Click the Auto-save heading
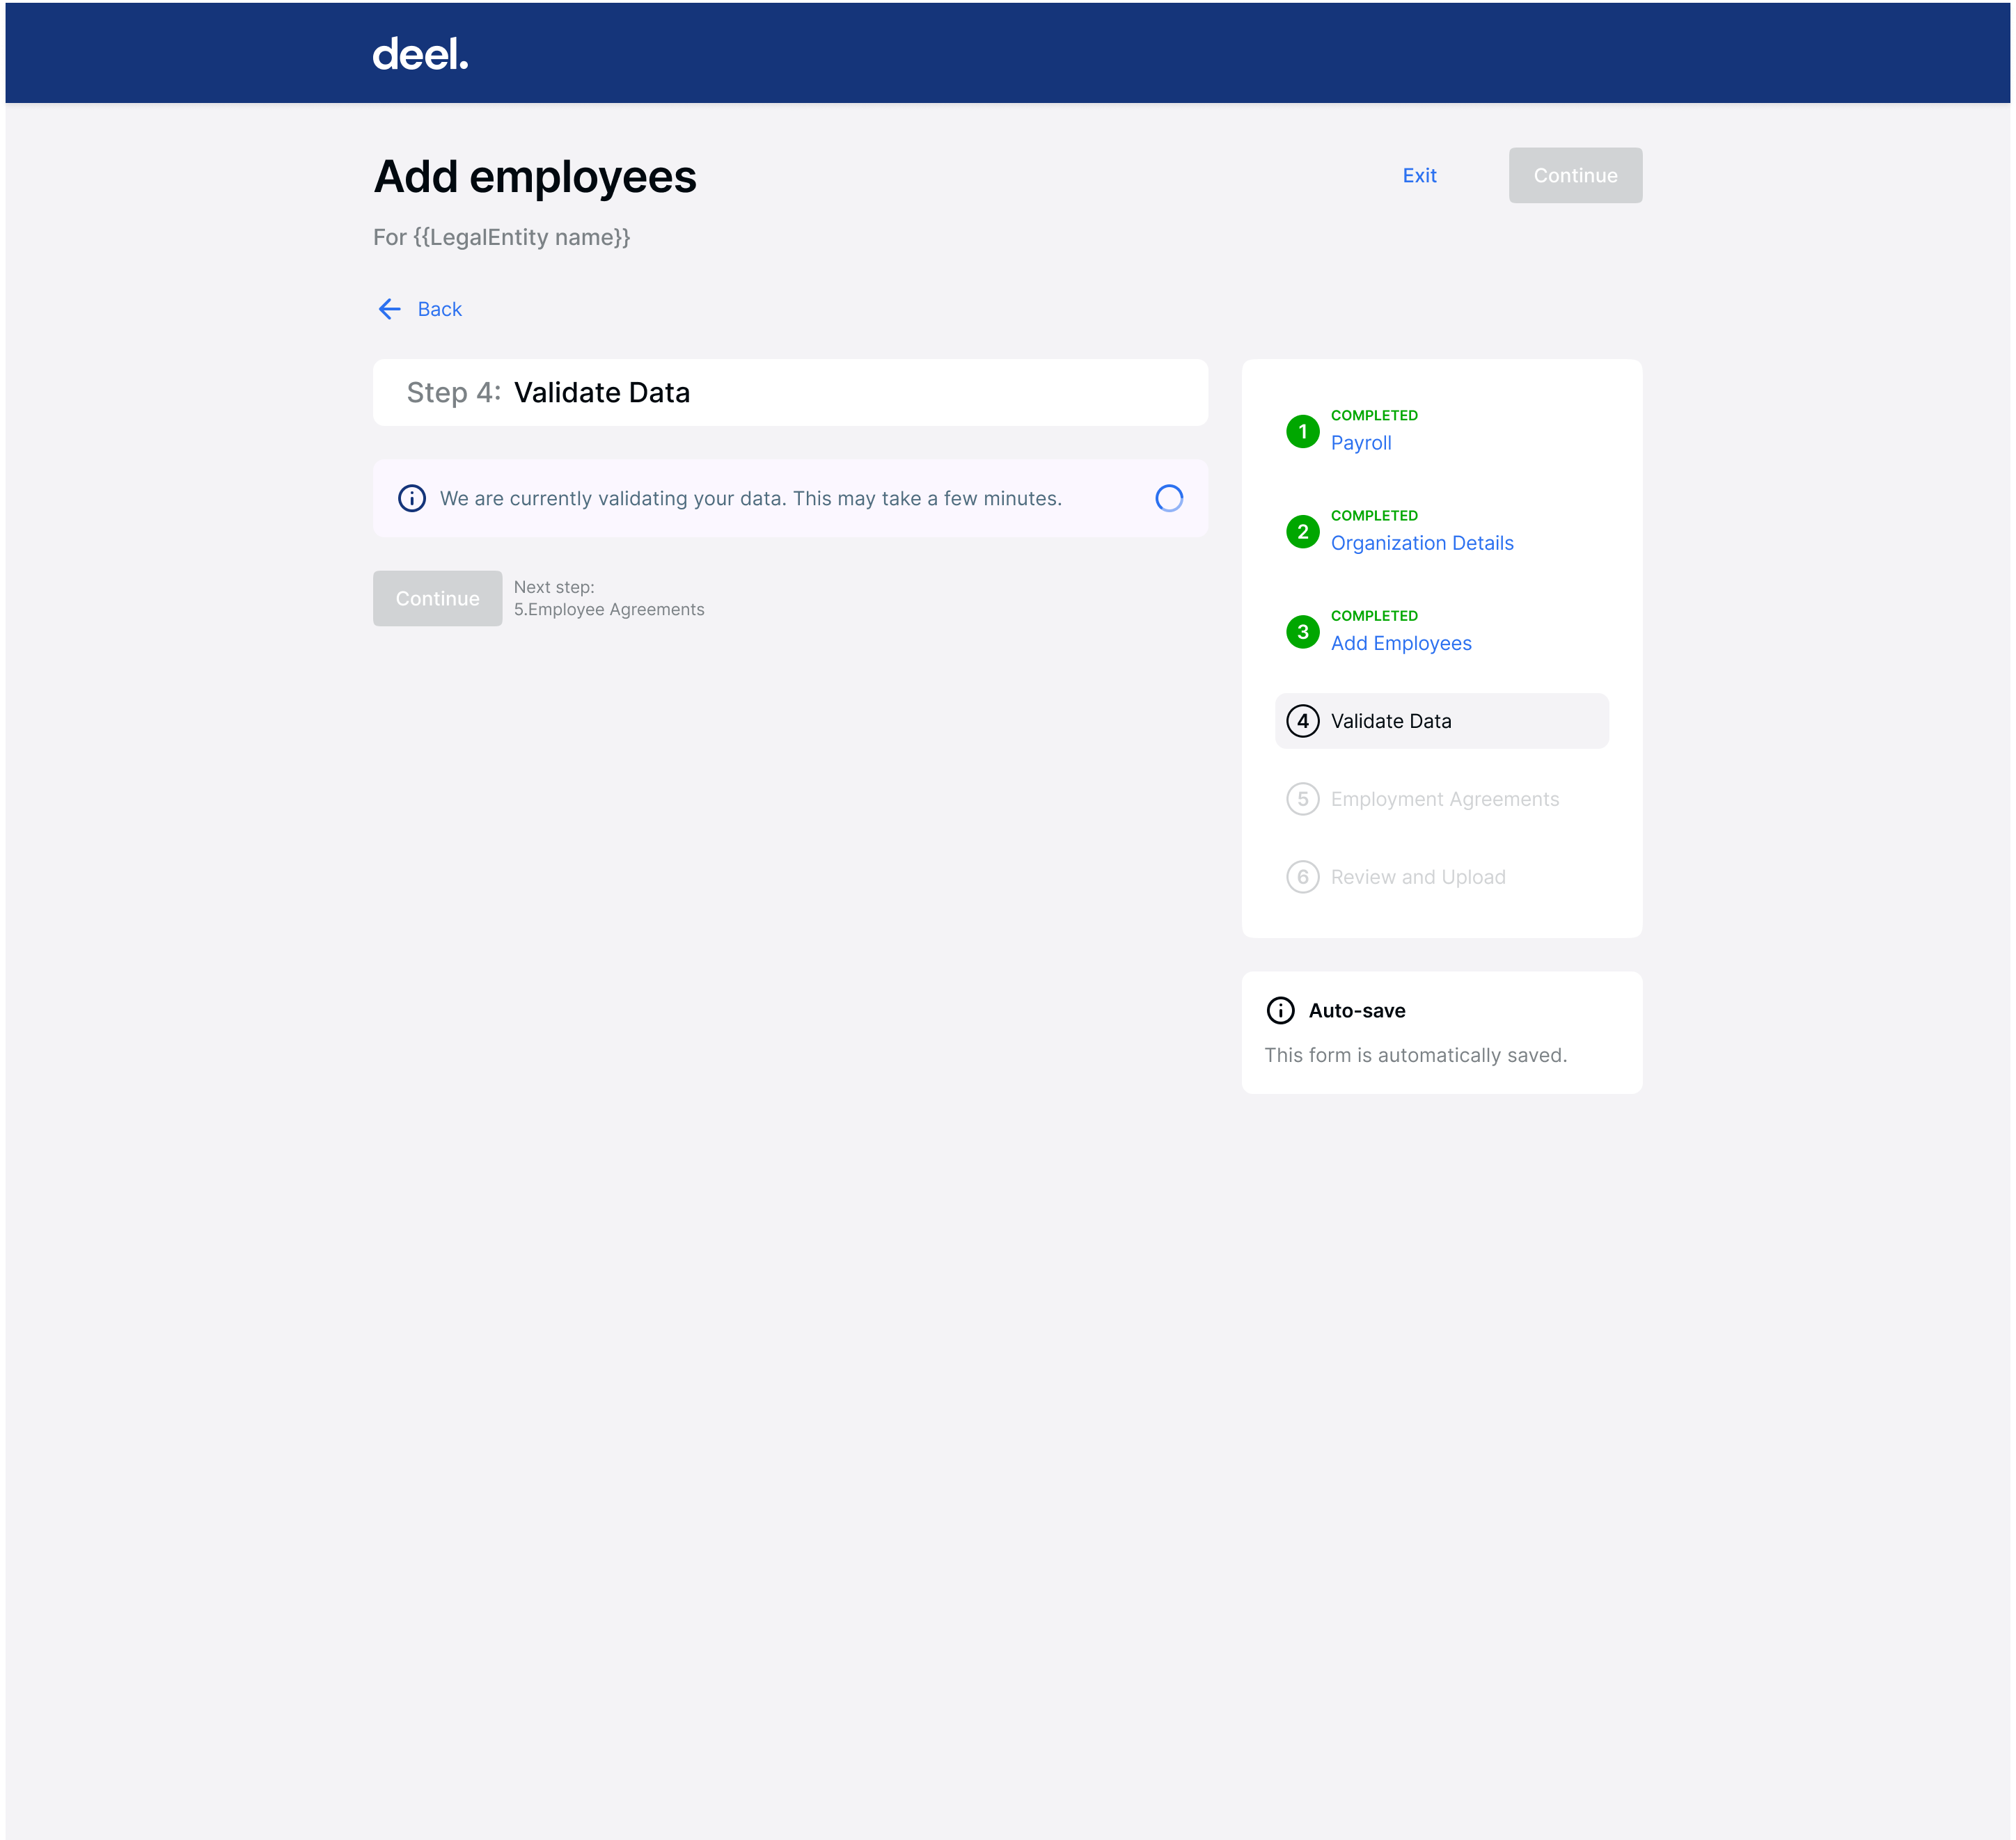 point(1356,1010)
